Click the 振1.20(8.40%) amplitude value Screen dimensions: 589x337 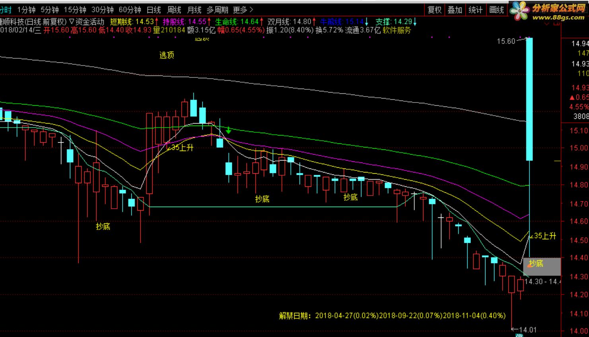290,30
